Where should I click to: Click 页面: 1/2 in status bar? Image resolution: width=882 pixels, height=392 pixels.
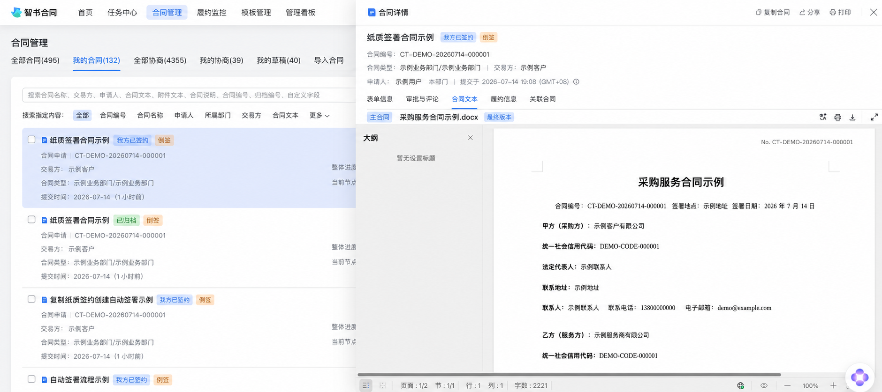click(414, 386)
